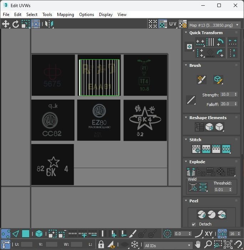Click the Set Pivot icon in Quick Transform
The image size is (244, 250).
190,47
